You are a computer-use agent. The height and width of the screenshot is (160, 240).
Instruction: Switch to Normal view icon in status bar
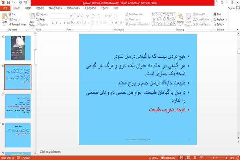(x=182, y=158)
